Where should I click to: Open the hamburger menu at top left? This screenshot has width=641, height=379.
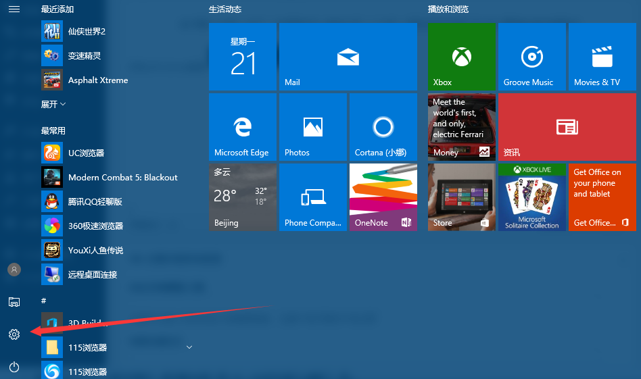point(14,9)
